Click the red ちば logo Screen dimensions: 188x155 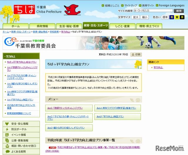(x=24, y=9)
